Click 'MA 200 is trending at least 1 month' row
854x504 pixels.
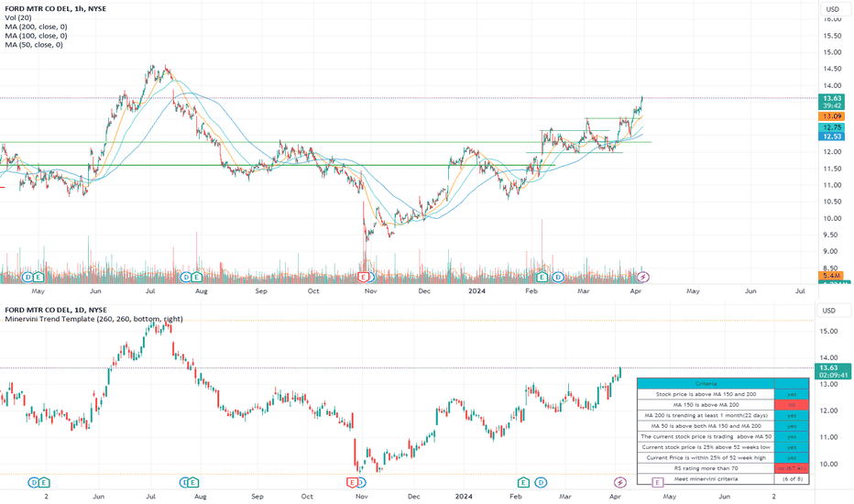pos(706,415)
